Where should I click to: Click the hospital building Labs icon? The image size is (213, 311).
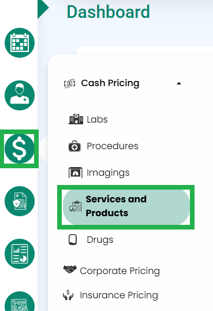coord(76,119)
